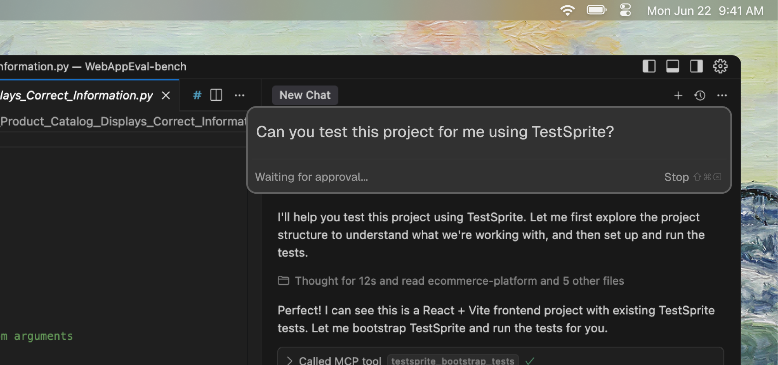Click the Stop button in chat
This screenshot has height=365, width=778.
click(693, 177)
